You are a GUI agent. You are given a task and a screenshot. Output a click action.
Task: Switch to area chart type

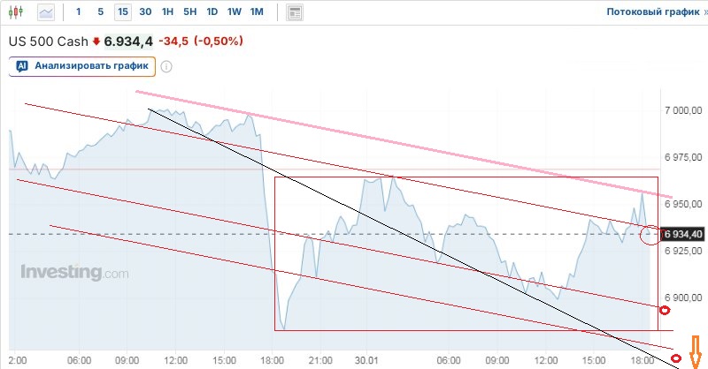pyautogui.click(x=46, y=12)
